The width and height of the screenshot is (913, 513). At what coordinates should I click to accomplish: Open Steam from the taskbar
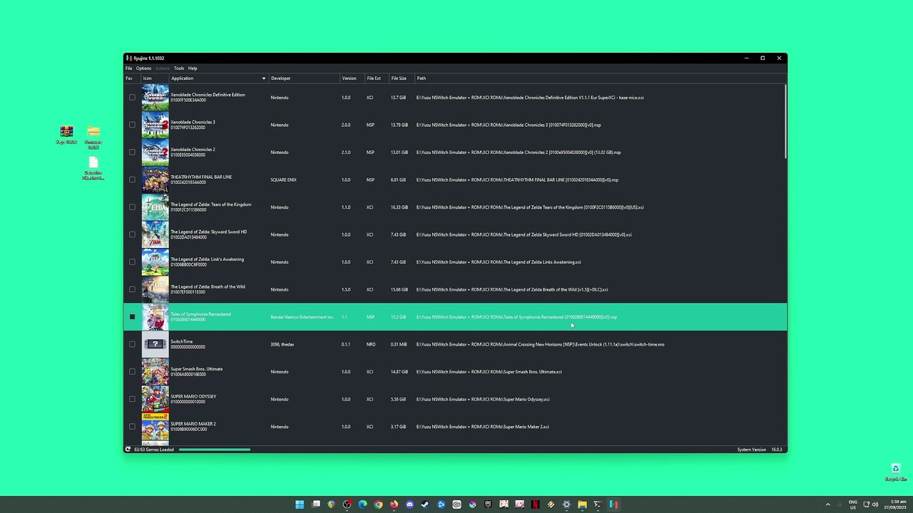point(425,504)
